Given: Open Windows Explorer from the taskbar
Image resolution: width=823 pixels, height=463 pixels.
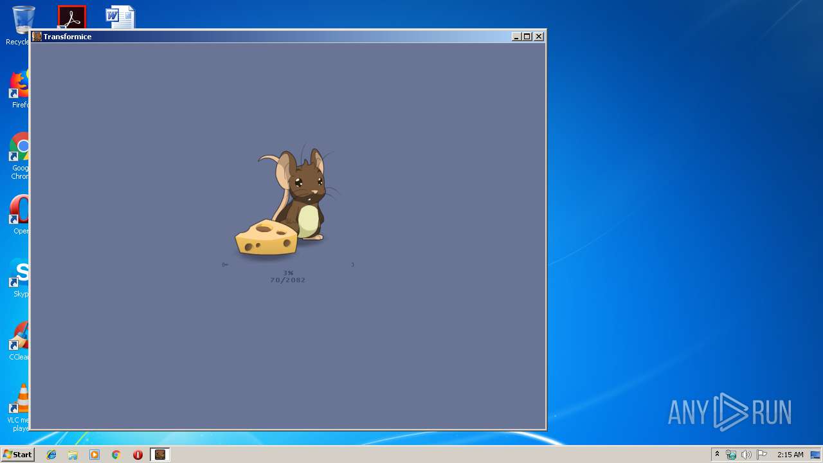Looking at the screenshot, I should click(x=73, y=455).
